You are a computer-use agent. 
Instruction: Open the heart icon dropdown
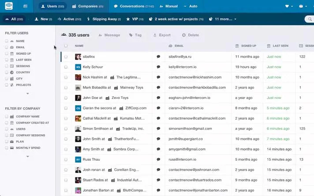[289, 6]
